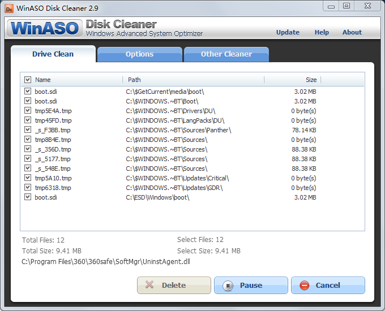Select the _s_F3BB.tmp file name
The width and height of the screenshot is (385, 311).
point(53,130)
